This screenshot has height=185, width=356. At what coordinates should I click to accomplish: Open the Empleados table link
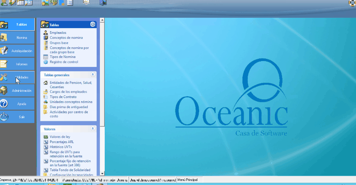coord(58,33)
